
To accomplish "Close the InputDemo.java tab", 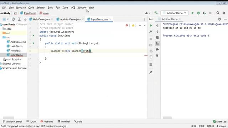I will [x=110, y=19].
